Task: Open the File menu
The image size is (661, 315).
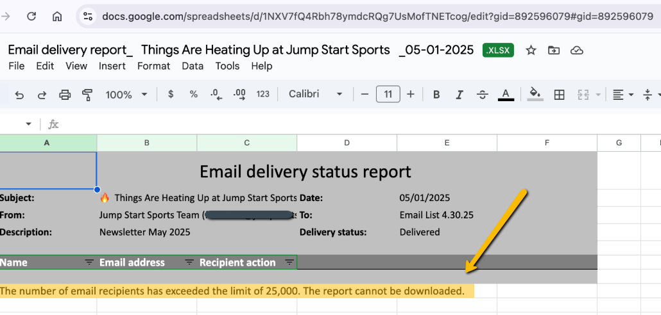Action: (17, 66)
